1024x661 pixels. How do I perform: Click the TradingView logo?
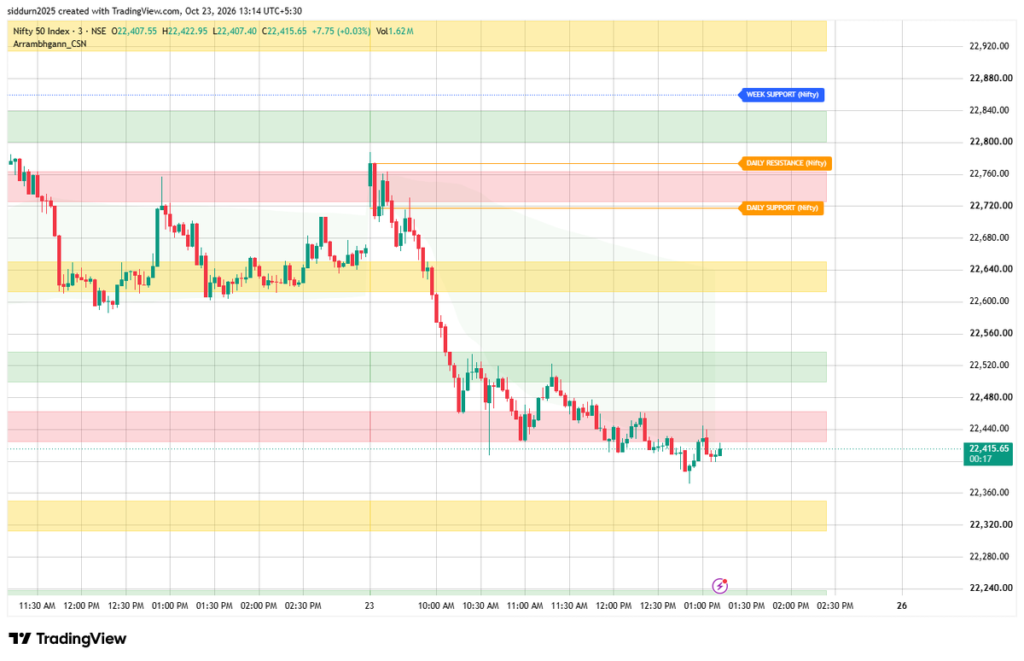67,639
